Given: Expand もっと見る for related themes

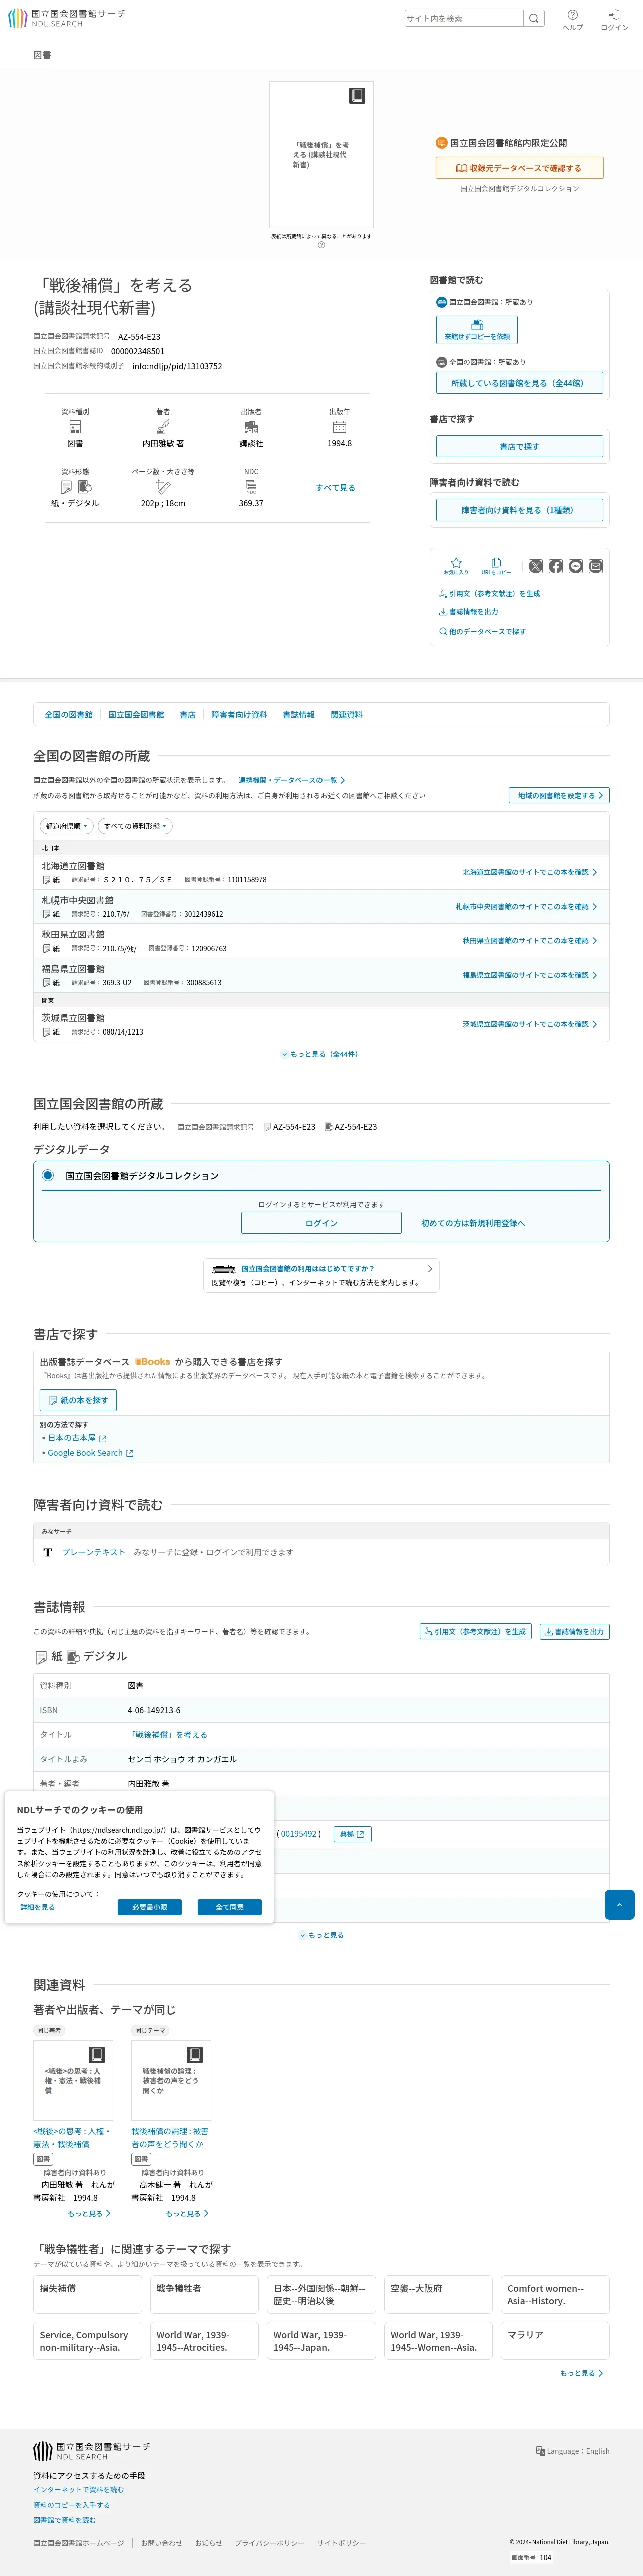Looking at the screenshot, I should point(582,2373).
